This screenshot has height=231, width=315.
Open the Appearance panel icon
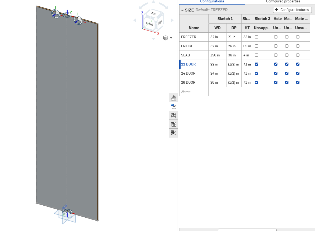[x=173, y=98]
